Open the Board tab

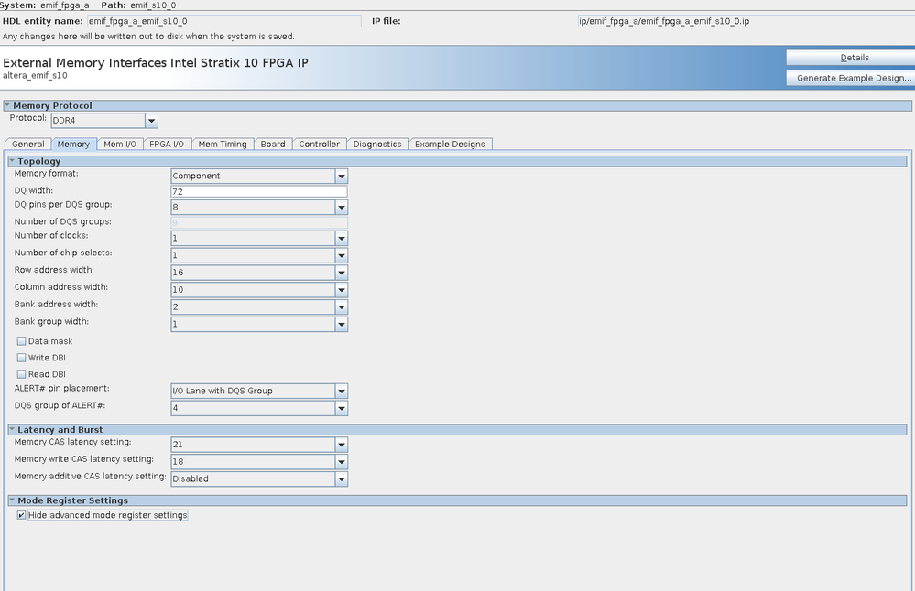[273, 144]
